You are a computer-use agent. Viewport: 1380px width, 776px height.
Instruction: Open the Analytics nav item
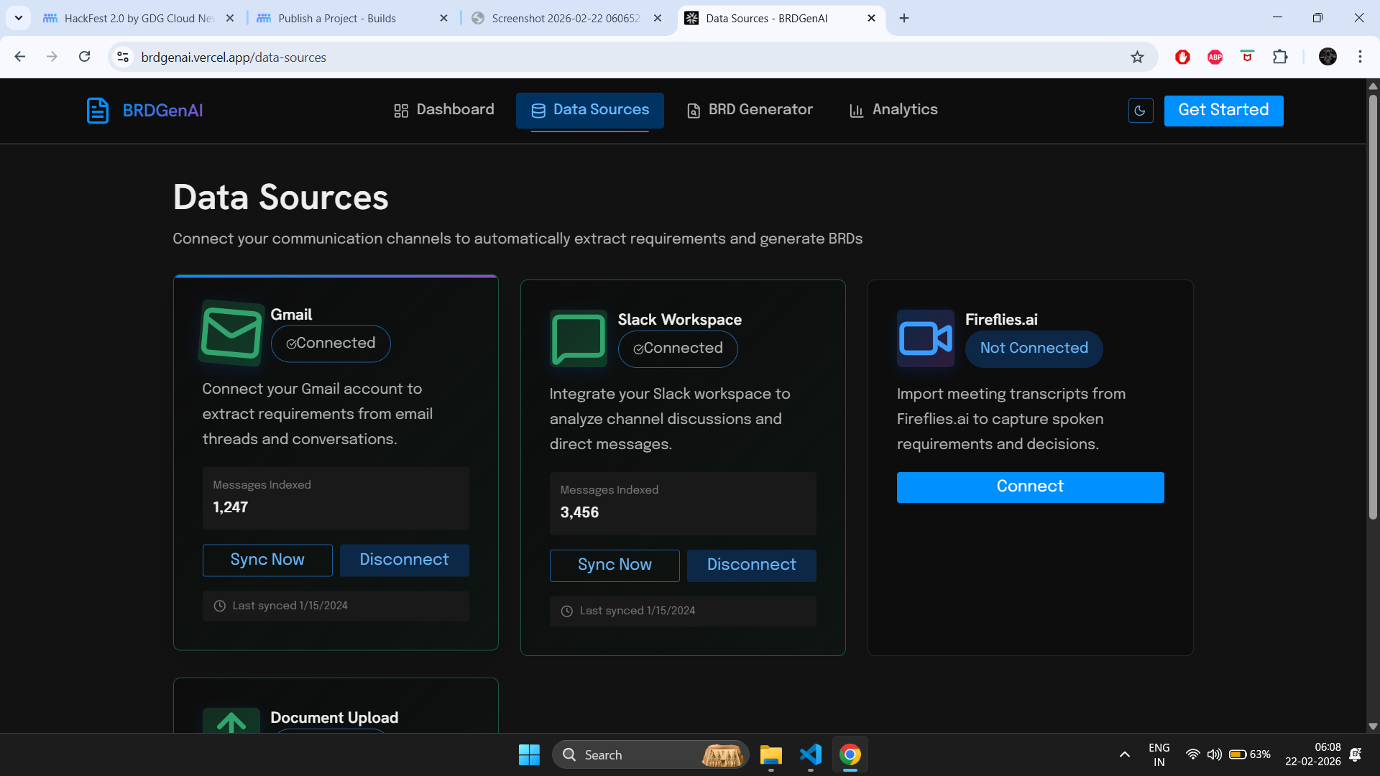click(x=893, y=110)
